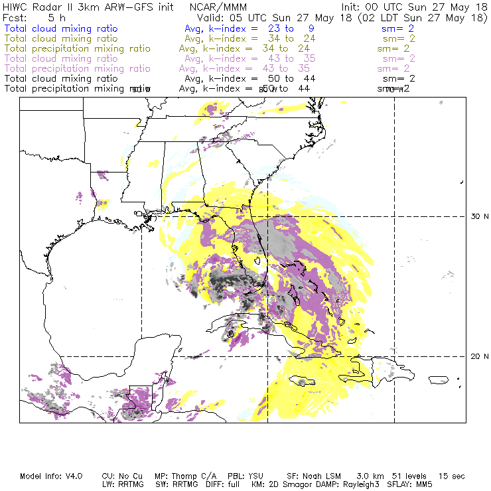The width and height of the screenshot is (491, 491).
Task: Click the "Model Info: V4.0" text
Action: coord(51,476)
